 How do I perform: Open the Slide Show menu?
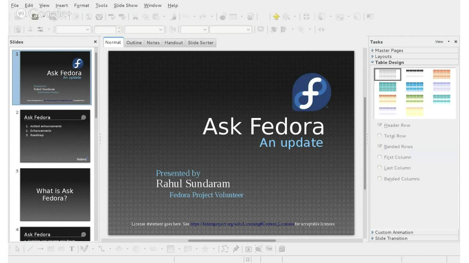pyautogui.click(x=126, y=5)
